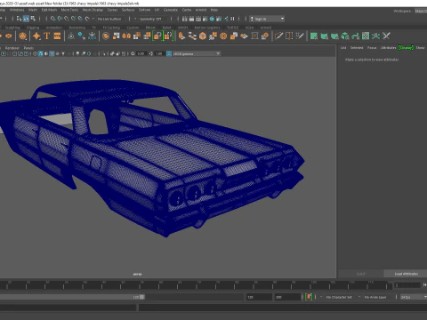
Task: Click the green cube UV mapping shelf icon
Action: (345, 36)
